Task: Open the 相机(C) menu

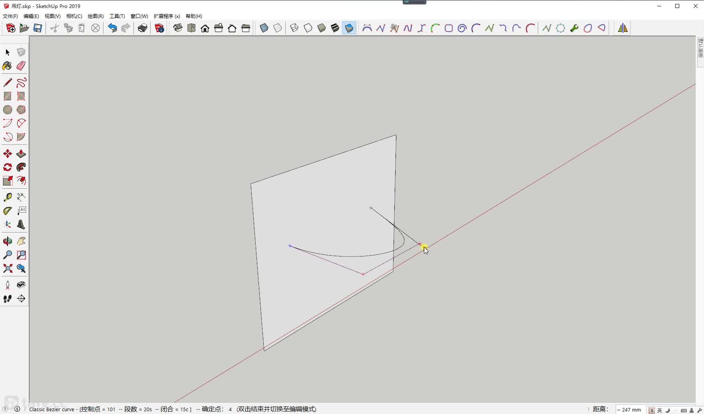Action: coord(74,16)
